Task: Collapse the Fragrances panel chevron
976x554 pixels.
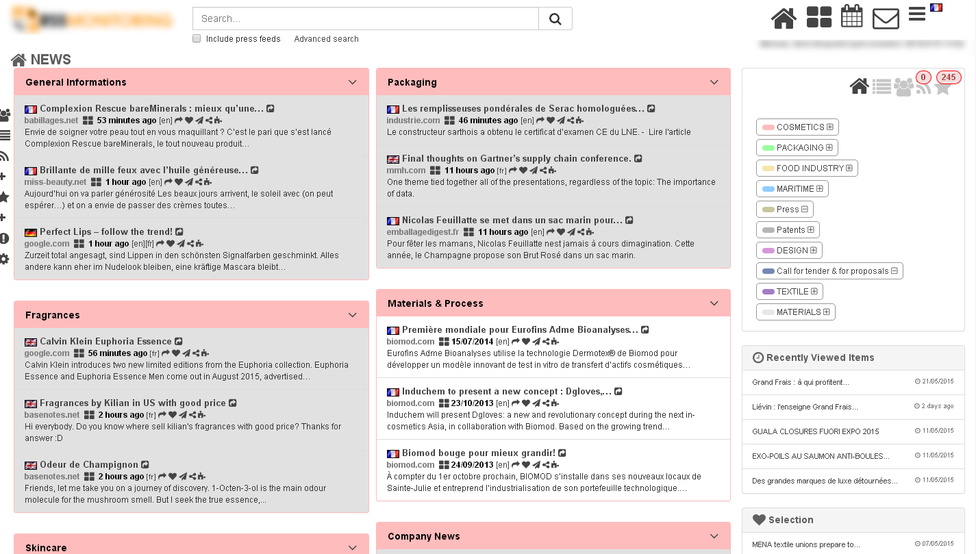Action: [352, 315]
